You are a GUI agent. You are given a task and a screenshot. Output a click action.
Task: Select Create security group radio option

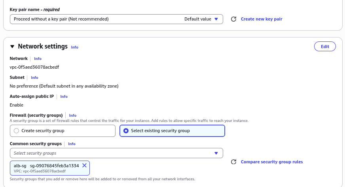tap(63, 131)
